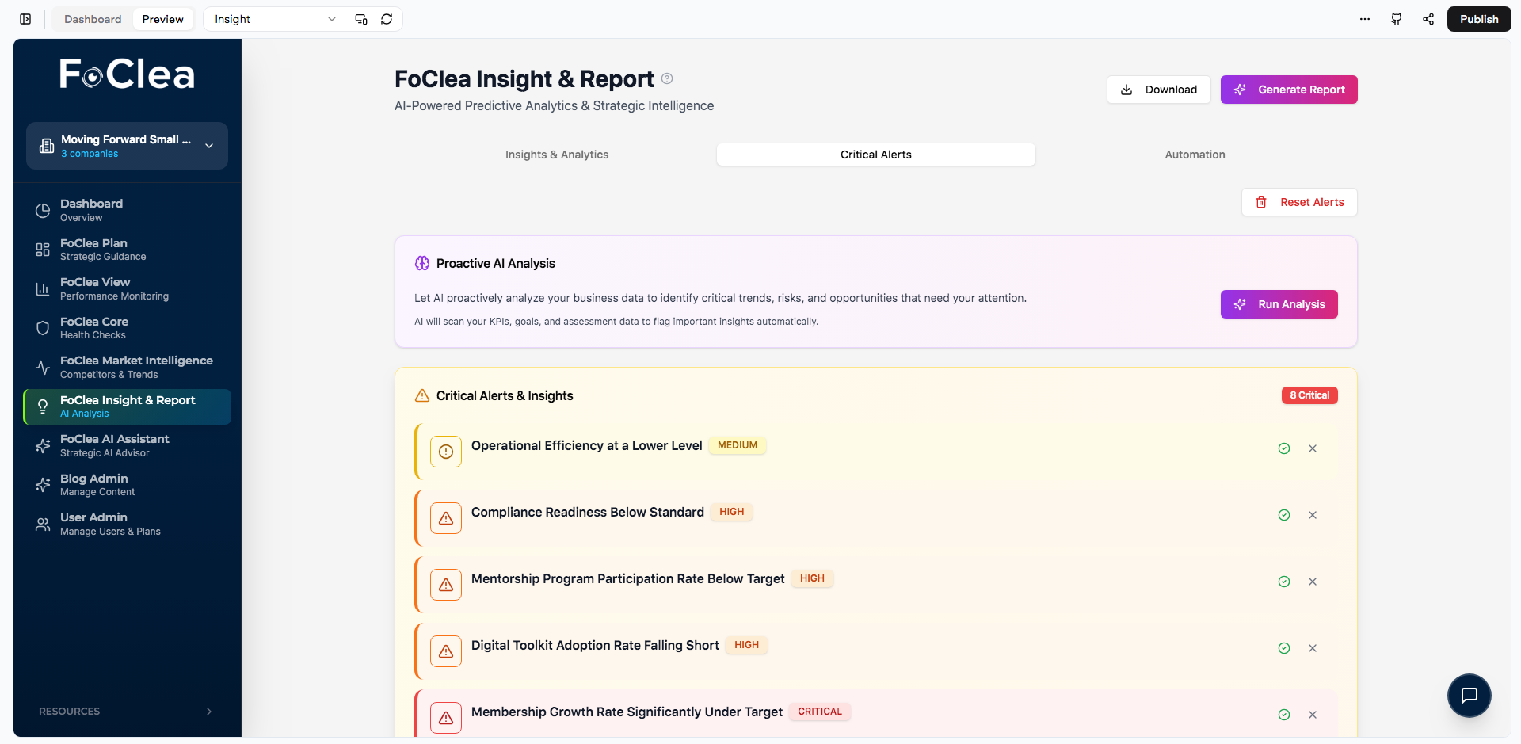
Task: Switch to the Insights & Analytics tab
Action: coord(557,155)
